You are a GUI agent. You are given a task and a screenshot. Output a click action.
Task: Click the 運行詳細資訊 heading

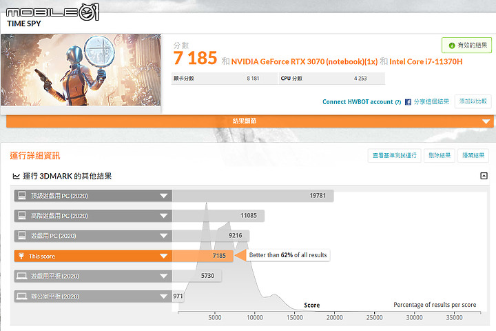35,156
